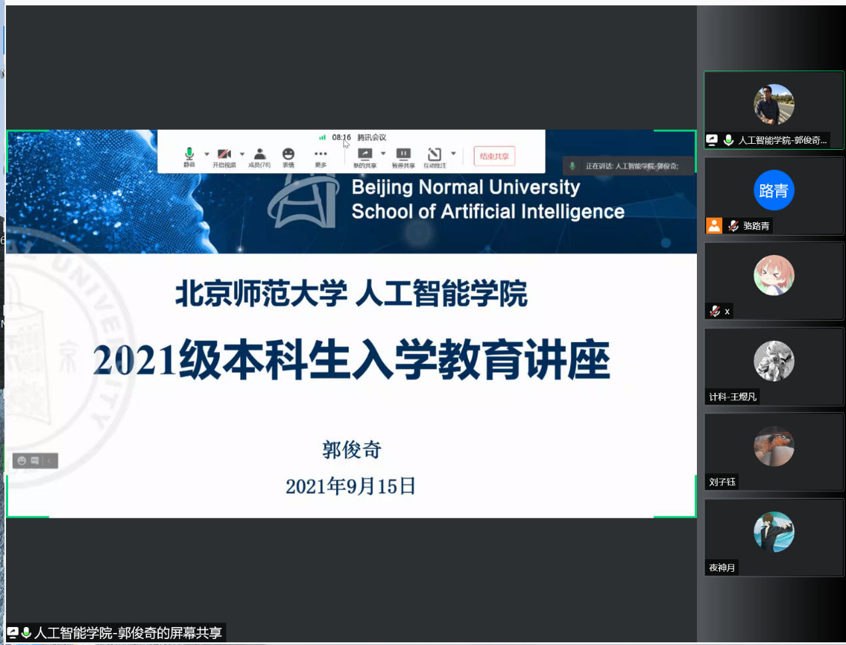The height and width of the screenshot is (645, 846).
Task: Expand dropdown arrow beside 互动批注
Action: coord(453,154)
